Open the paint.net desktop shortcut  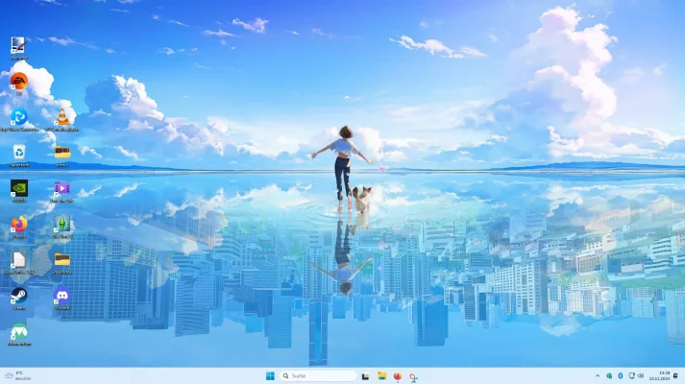[x=18, y=47]
